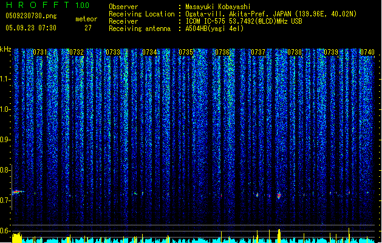Click the 1.0 kHz axis label
The image size is (382, 243).
click(x=5, y=109)
